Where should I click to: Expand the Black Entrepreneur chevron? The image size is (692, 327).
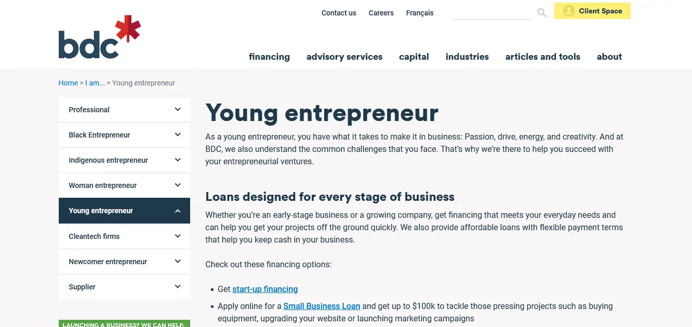tap(178, 135)
